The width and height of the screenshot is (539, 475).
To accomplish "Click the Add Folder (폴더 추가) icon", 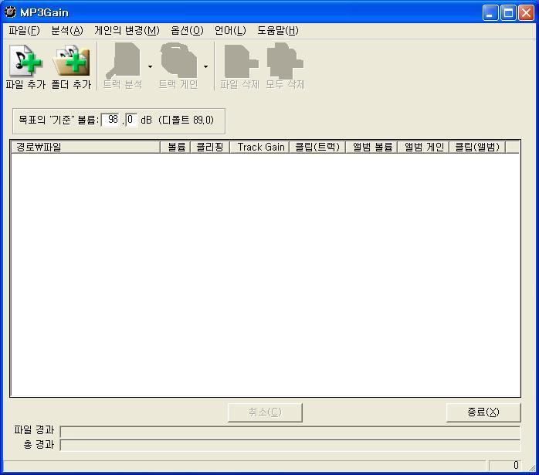I will [x=72, y=61].
